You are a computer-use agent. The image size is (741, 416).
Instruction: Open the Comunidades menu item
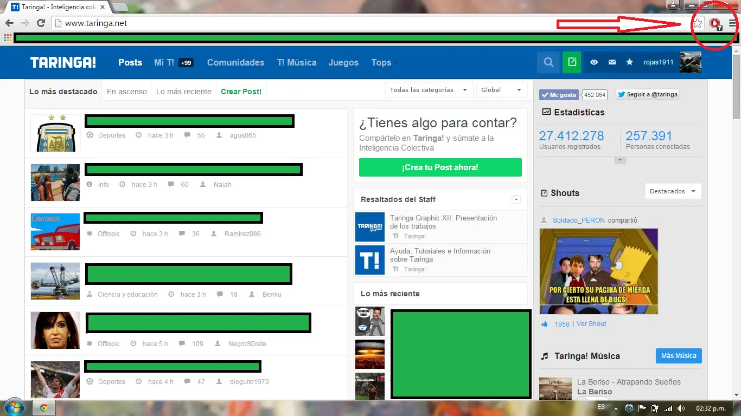point(235,62)
